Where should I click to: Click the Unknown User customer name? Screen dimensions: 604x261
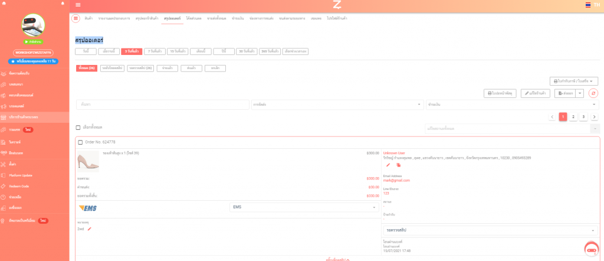point(394,153)
